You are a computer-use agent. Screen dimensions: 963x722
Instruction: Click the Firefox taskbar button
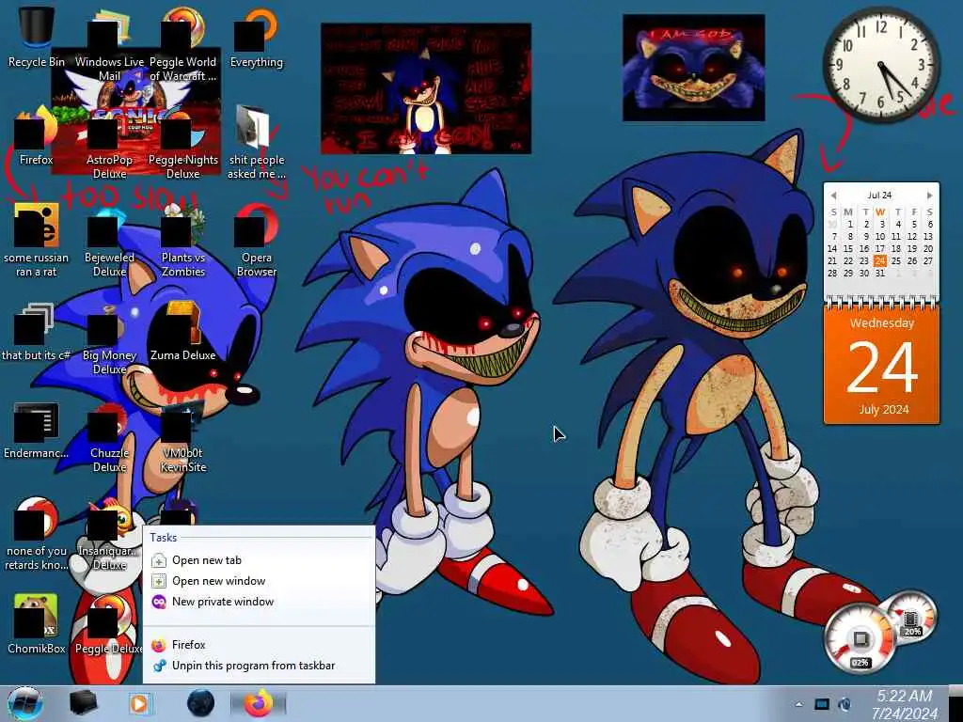click(258, 703)
